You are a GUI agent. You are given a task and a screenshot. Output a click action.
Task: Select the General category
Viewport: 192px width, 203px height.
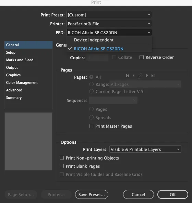[x=28, y=45]
